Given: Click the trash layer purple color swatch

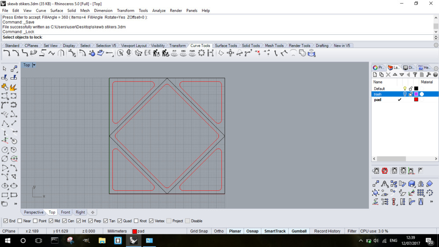Looking at the screenshot, I should tap(416, 94).
